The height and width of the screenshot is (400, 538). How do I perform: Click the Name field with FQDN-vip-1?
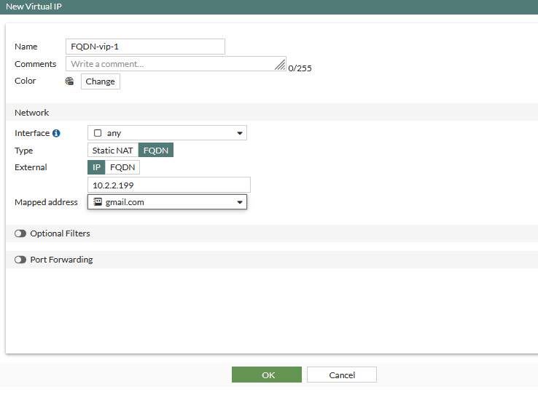(145, 47)
